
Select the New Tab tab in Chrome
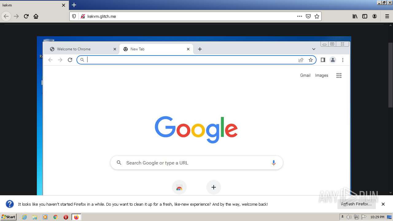click(x=156, y=49)
